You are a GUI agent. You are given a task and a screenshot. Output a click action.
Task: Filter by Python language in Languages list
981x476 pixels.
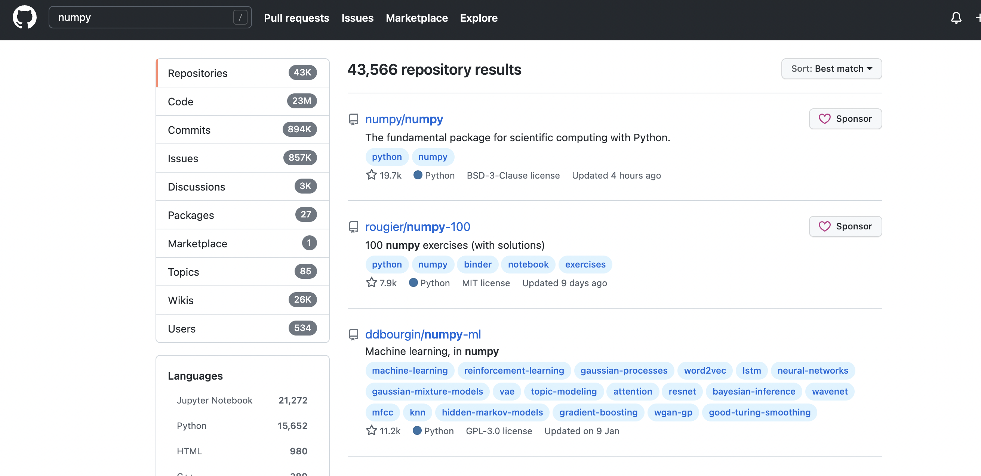pyautogui.click(x=242, y=426)
